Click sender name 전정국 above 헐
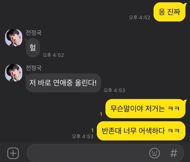The width and height of the screenshot is (190, 162). point(34,33)
